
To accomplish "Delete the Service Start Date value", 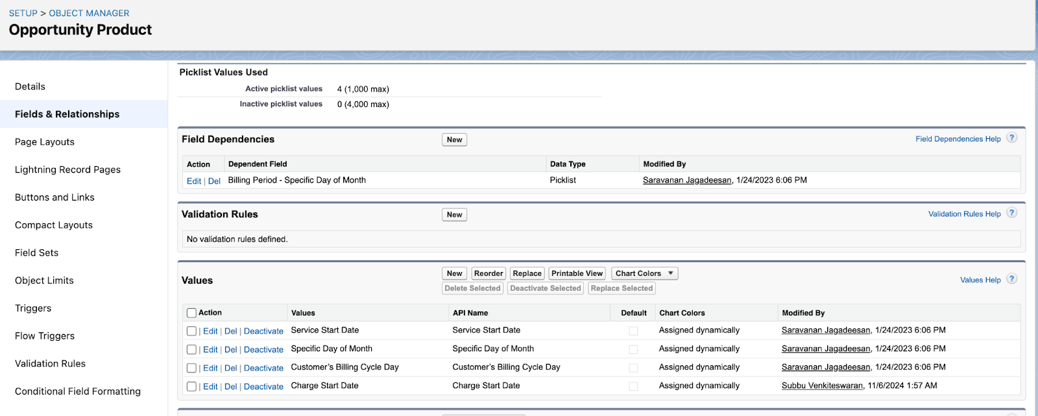I will (x=230, y=331).
